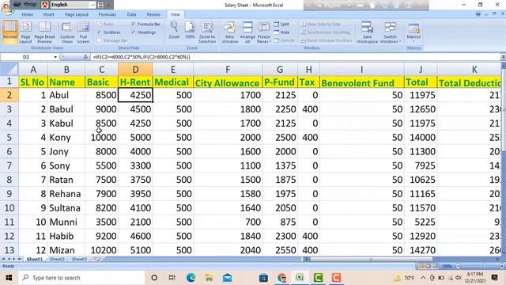Select column F header
This screenshot has width=506, height=285.
228,69
